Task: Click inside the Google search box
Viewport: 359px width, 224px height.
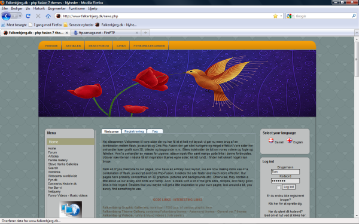Action: click(x=323, y=16)
